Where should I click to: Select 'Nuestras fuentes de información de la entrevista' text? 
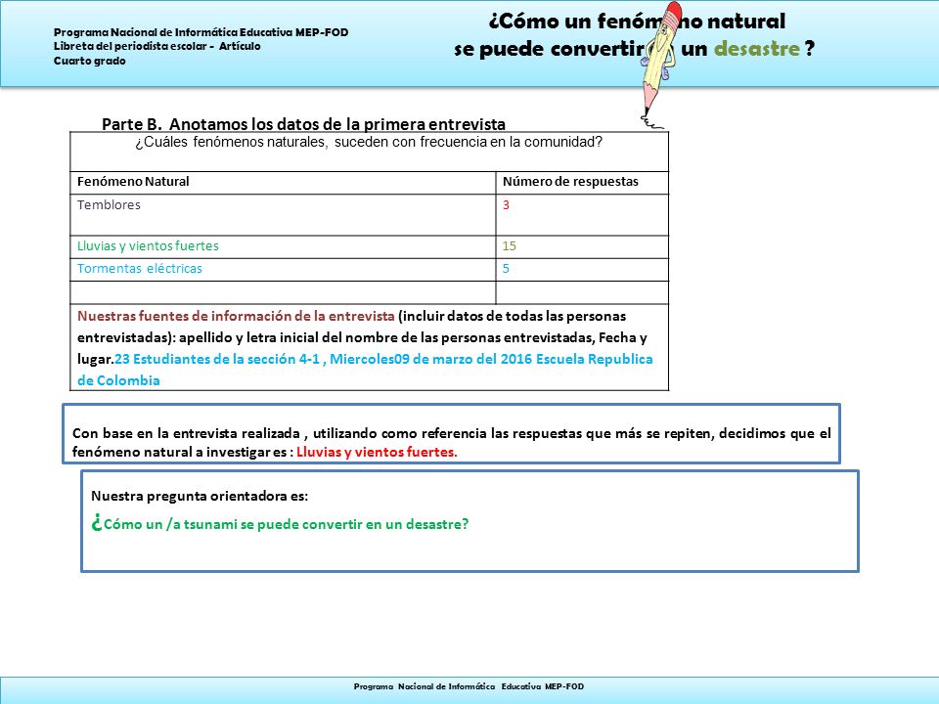tap(236, 316)
